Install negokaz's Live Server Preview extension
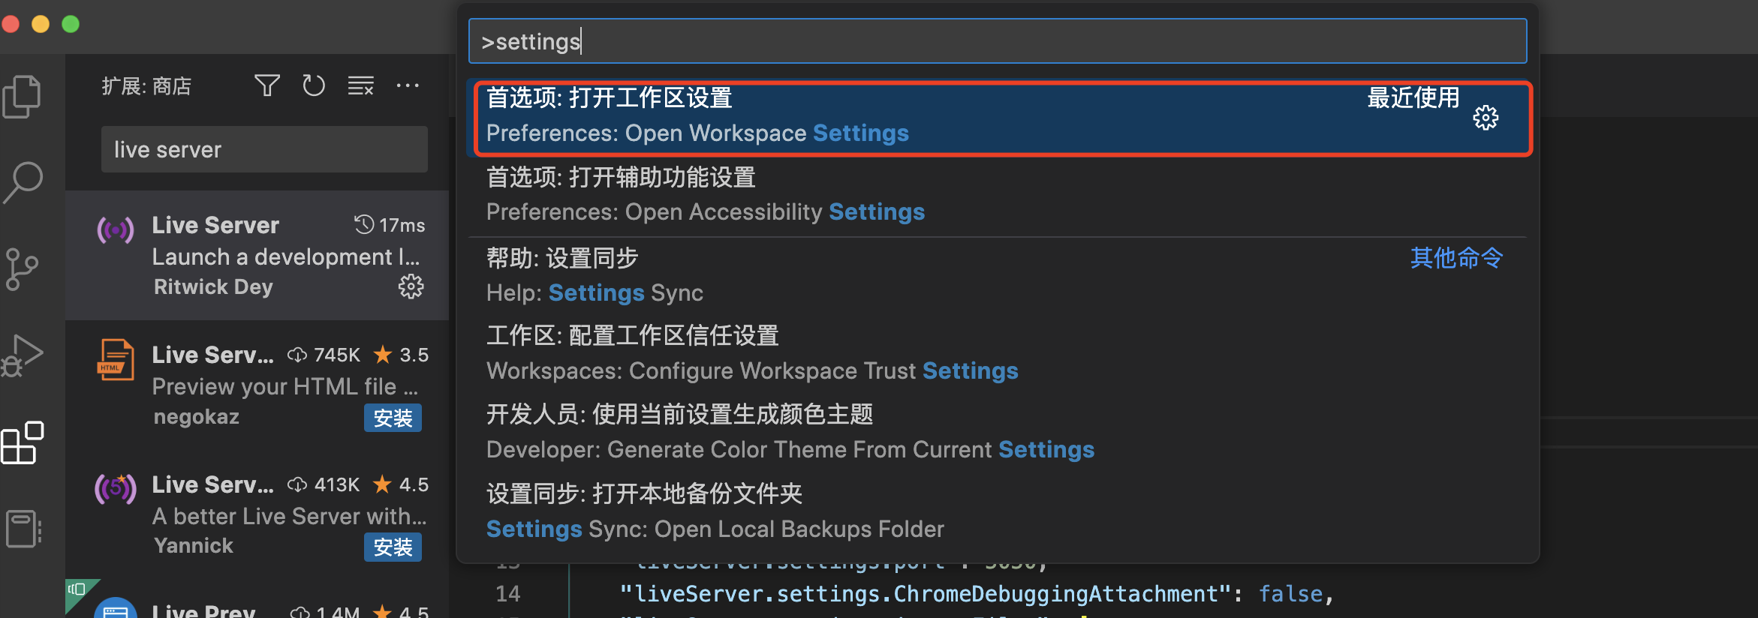This screenshot has width=1758, height=618. [x=393, y=418]
